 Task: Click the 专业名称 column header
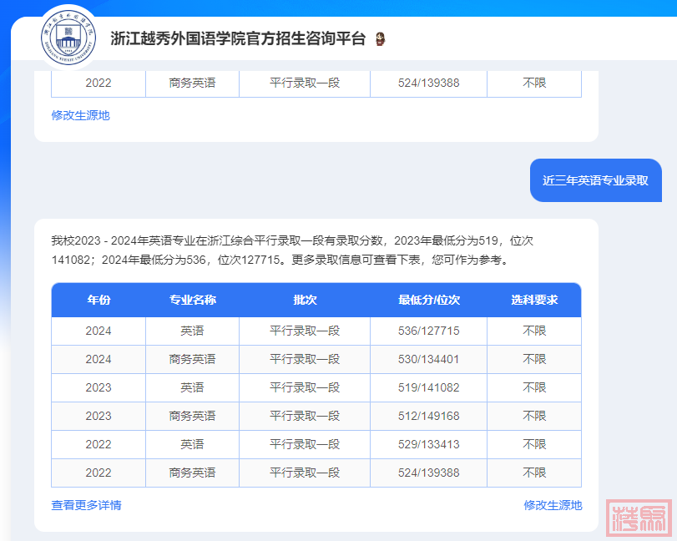(192, 300)
